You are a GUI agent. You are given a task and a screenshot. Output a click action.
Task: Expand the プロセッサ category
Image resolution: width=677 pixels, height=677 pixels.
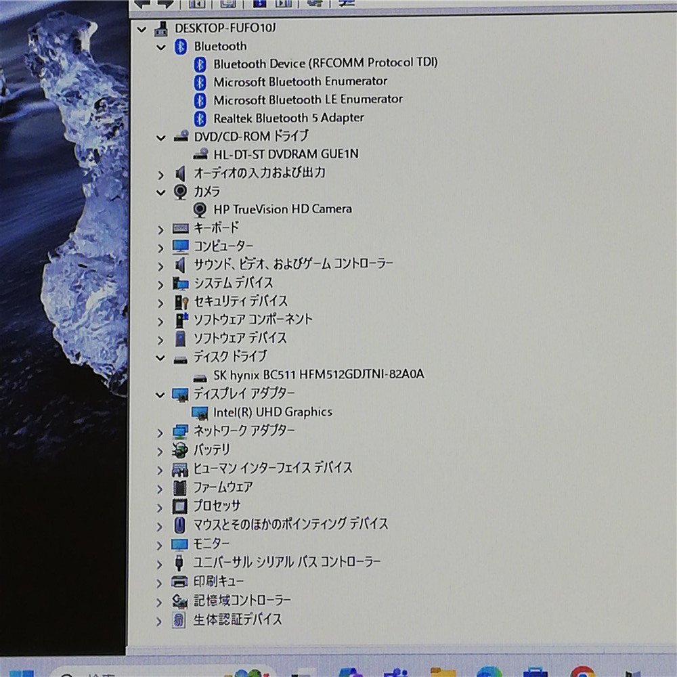point(160,506)
